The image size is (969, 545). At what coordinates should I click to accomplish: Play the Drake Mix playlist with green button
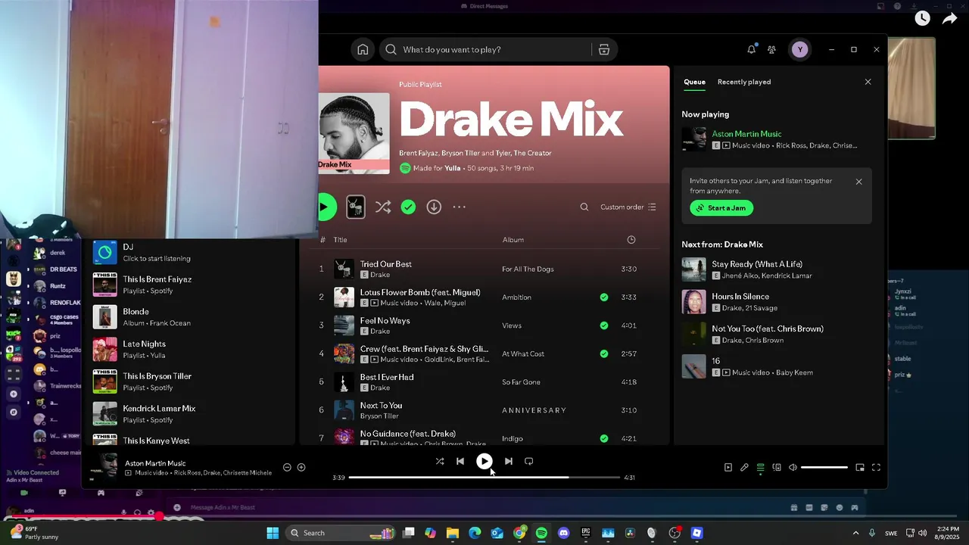point(326,207)
